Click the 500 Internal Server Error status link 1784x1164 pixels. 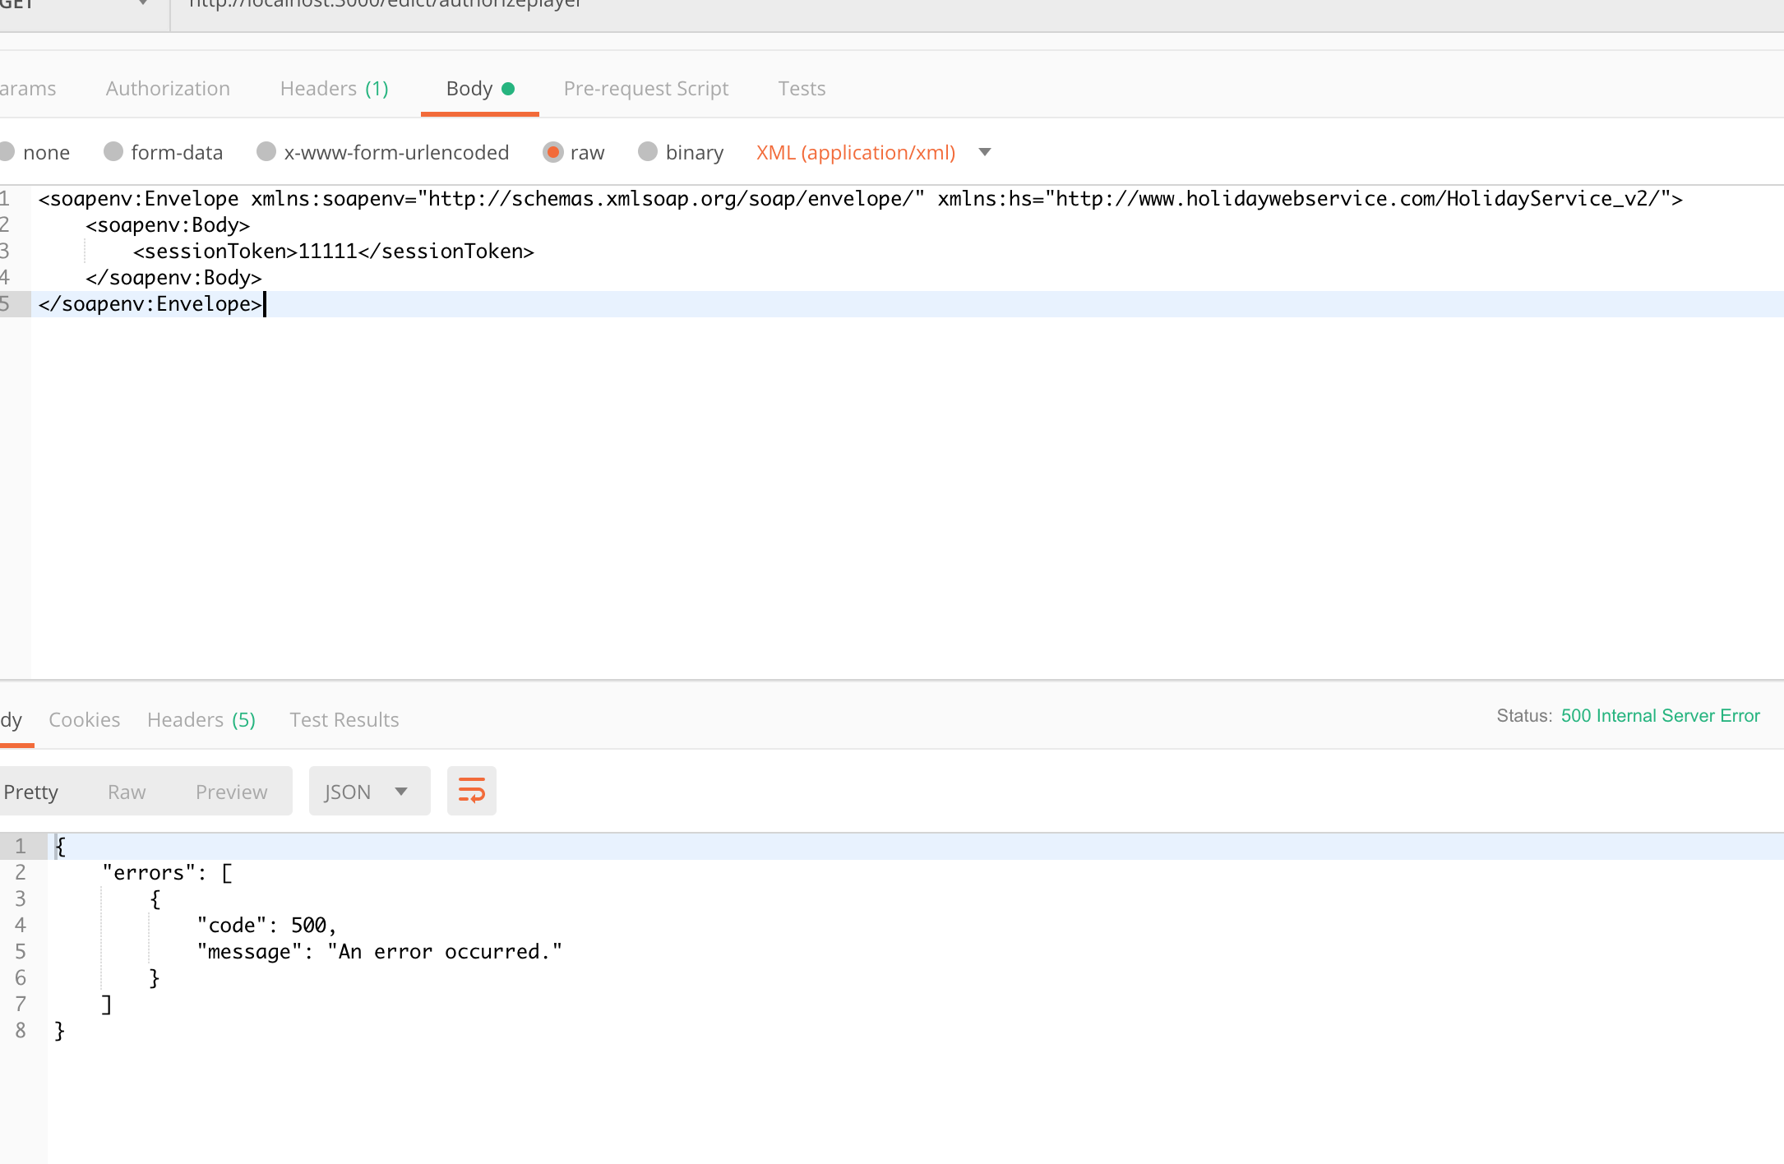(1660, 715)
